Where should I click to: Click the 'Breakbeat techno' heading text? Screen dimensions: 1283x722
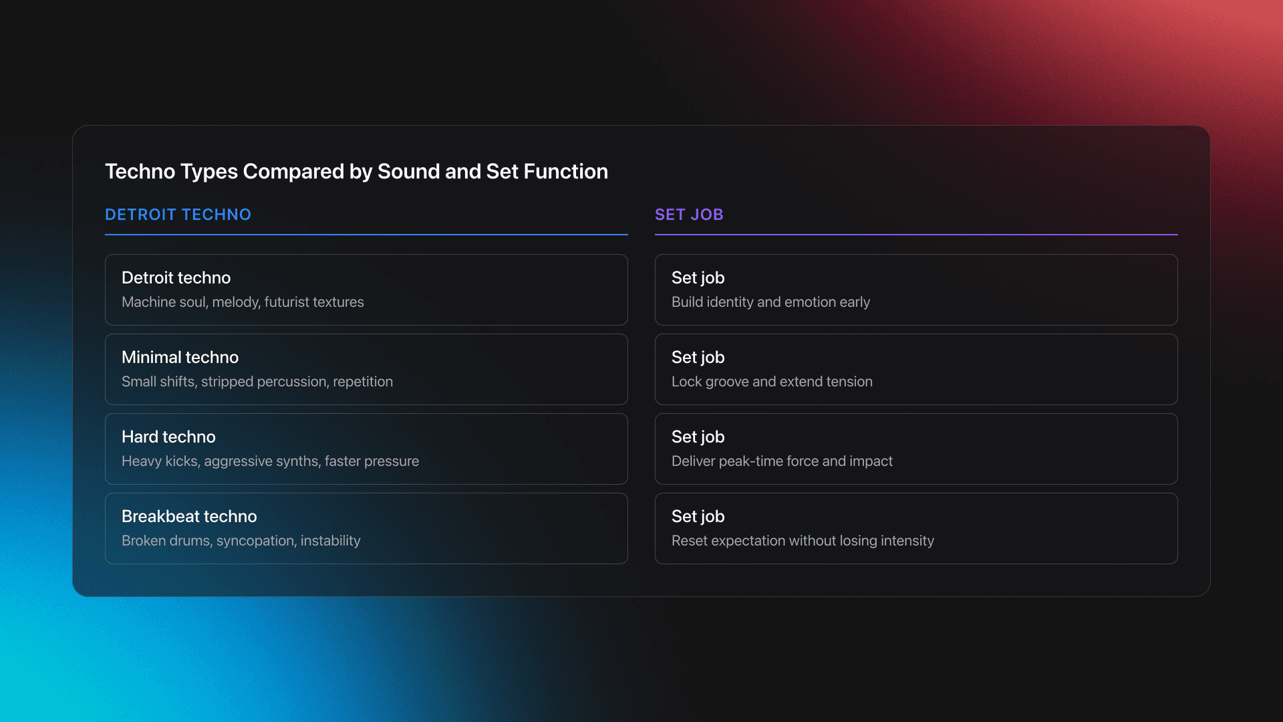coord(189,516)
